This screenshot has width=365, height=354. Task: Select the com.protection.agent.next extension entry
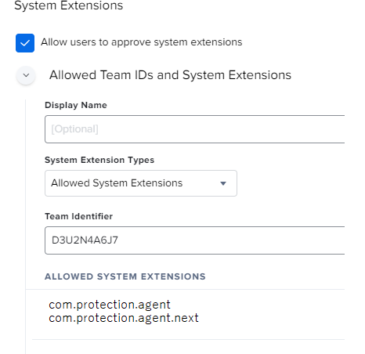click(x=124, y=318)
